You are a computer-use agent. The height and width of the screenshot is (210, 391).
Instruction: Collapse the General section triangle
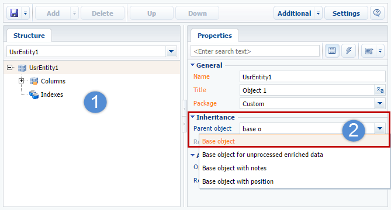pyautogui.click(x=192, y=65)
